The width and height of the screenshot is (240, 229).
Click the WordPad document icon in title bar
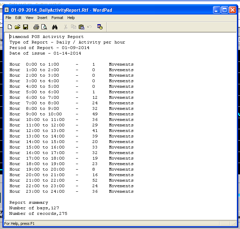click(7, 10)
